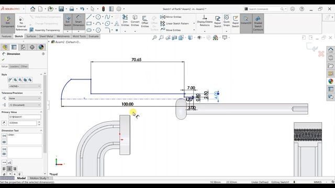The height and width of the screenshot is (188, 335).
Task: Click the Convert Entities tool
Action: 135,21
